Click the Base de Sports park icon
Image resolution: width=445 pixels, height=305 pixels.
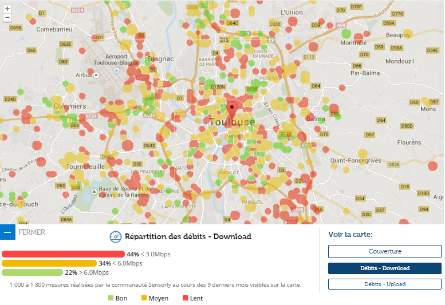tap(94, 192)
